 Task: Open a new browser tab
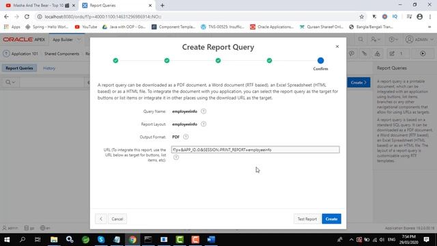click(163, 5)
